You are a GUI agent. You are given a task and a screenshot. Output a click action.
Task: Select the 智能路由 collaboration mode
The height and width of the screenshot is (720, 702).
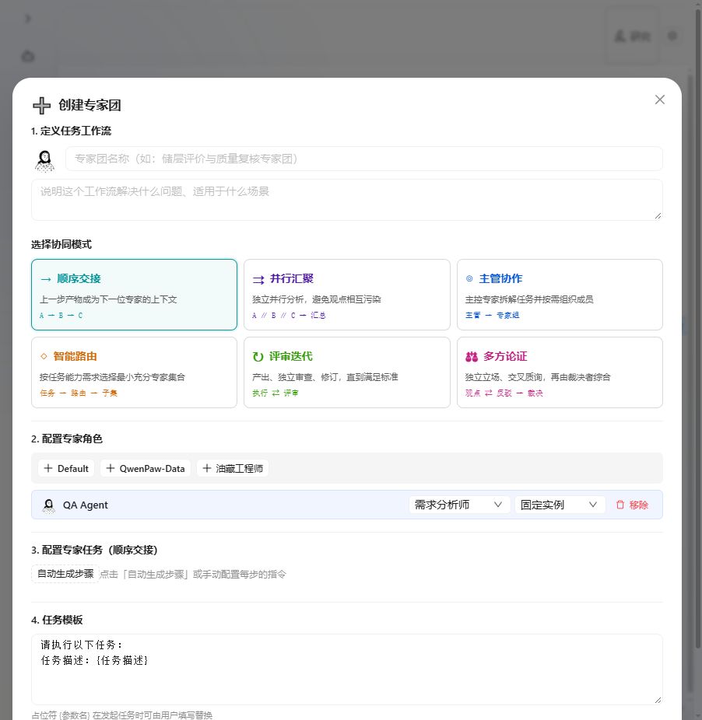(134, 372)
